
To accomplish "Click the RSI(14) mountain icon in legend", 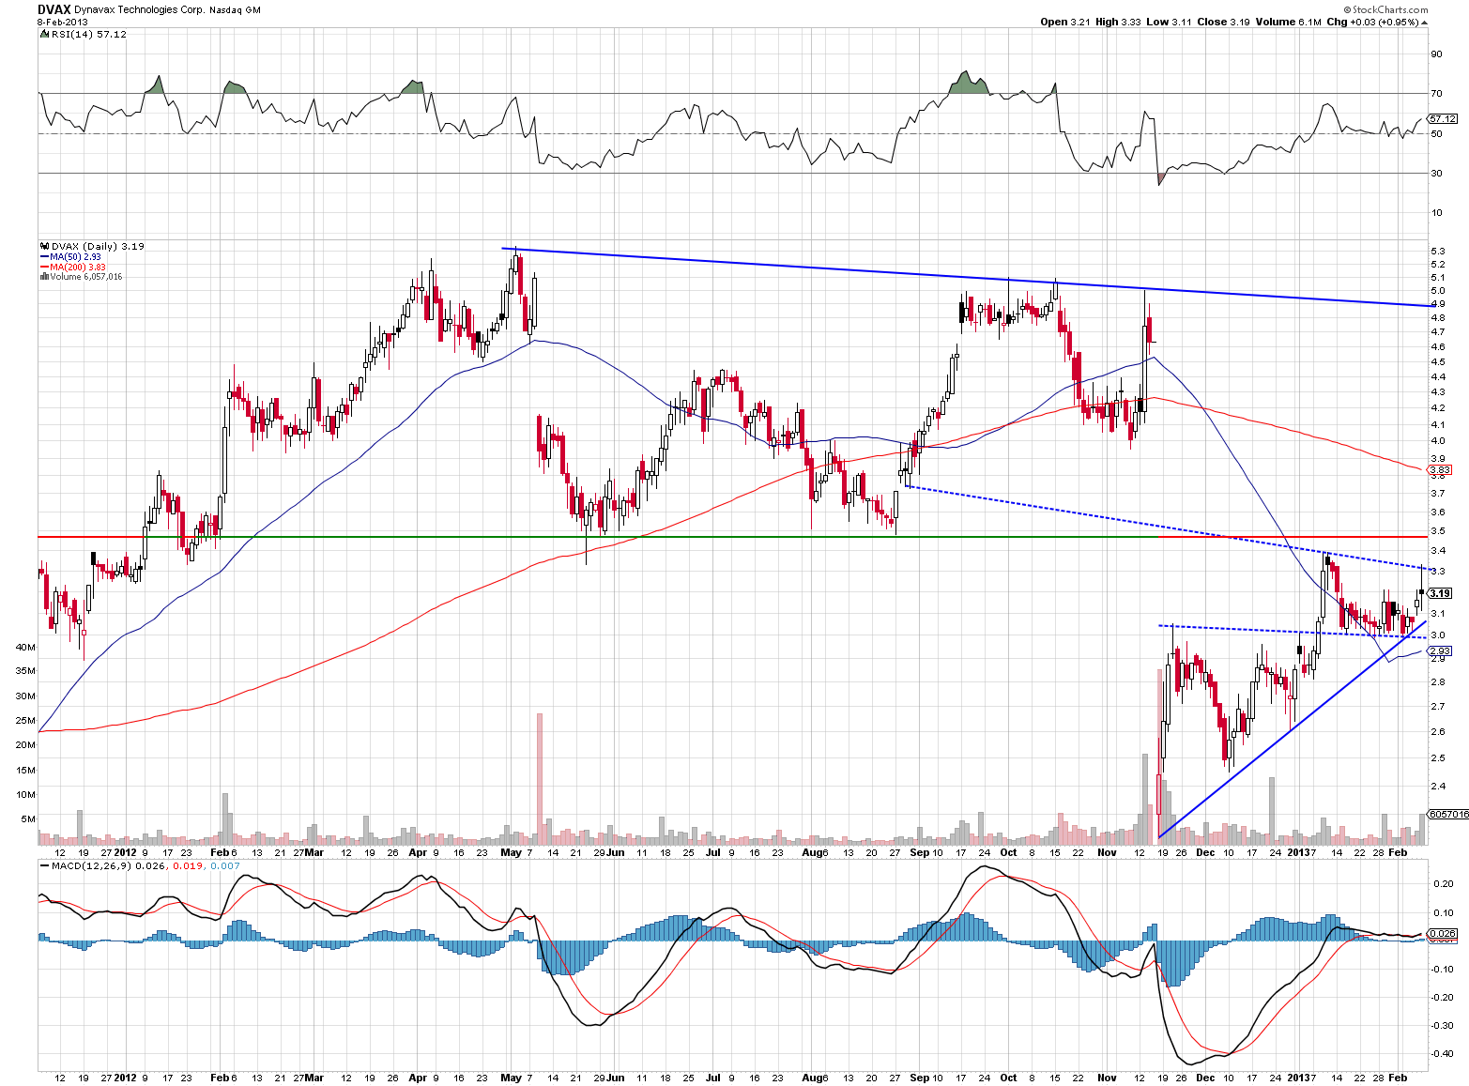I will 43,34.
